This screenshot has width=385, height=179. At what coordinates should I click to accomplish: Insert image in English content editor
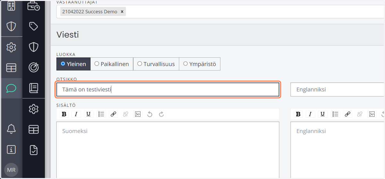point(372,114)
